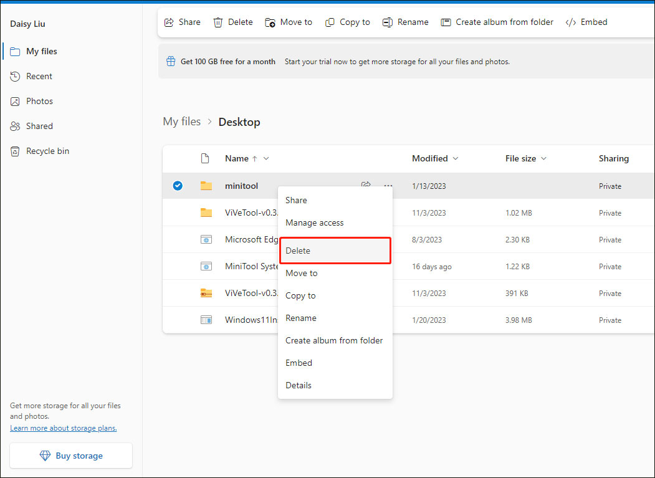Open Photos in the sidebar
655x478 pixels.
pos(32,101)
